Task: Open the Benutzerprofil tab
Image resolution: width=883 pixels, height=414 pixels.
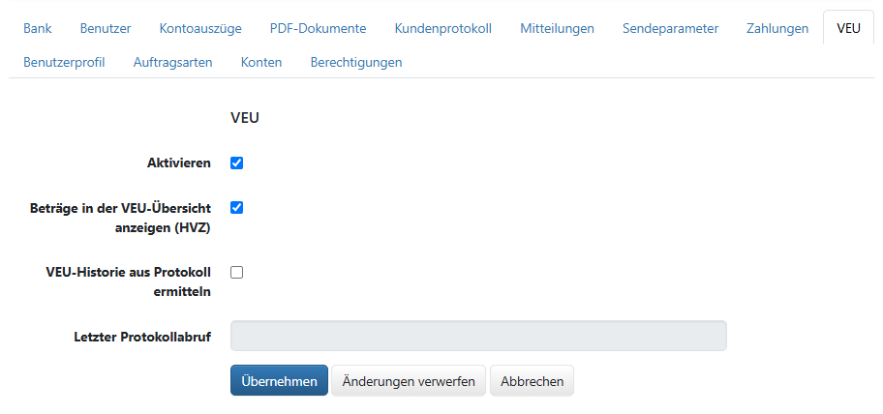Action: click(x=64, y=62)
